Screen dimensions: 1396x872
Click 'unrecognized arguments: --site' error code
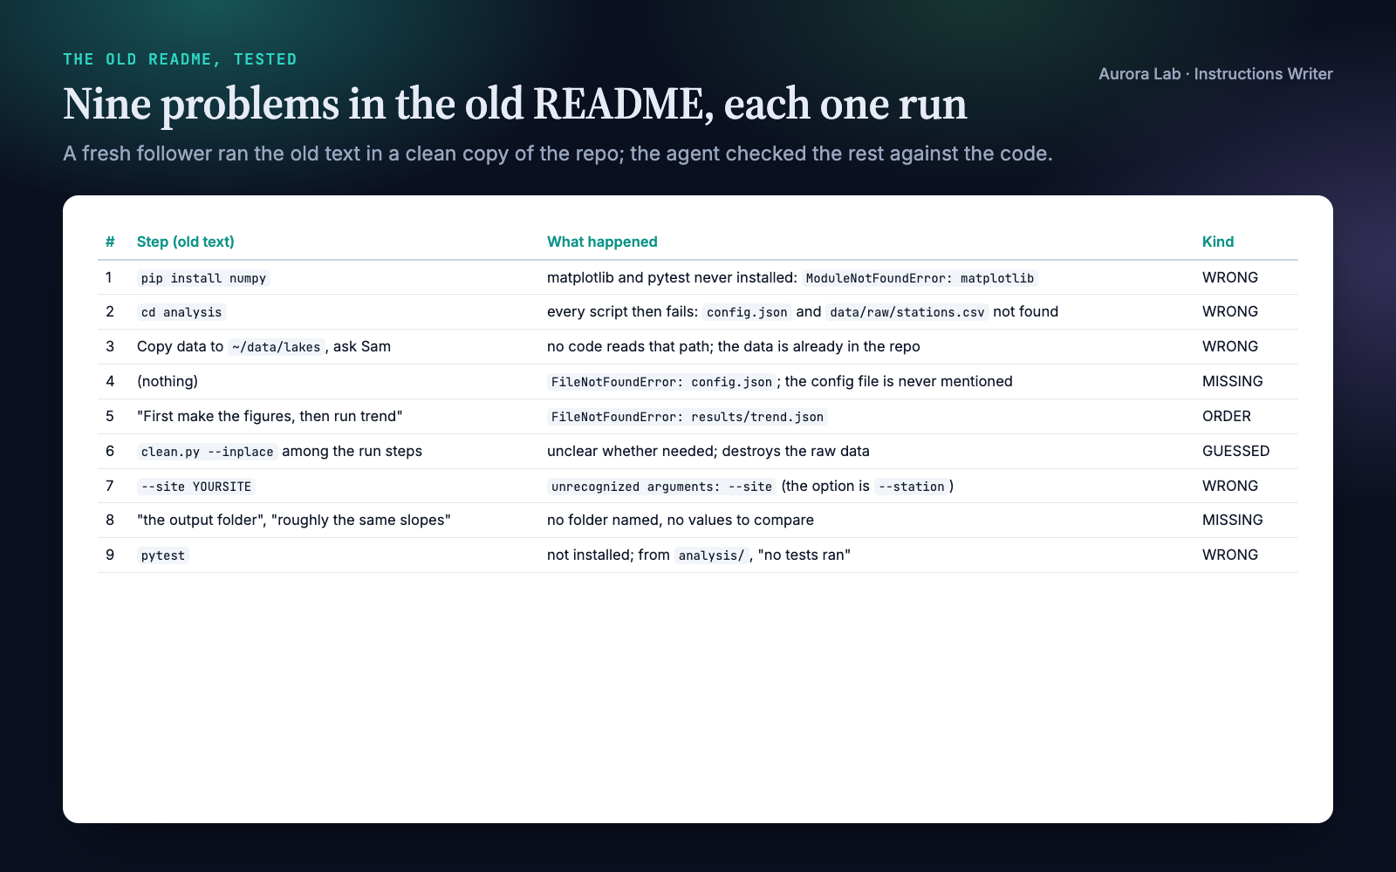(661, 487)
